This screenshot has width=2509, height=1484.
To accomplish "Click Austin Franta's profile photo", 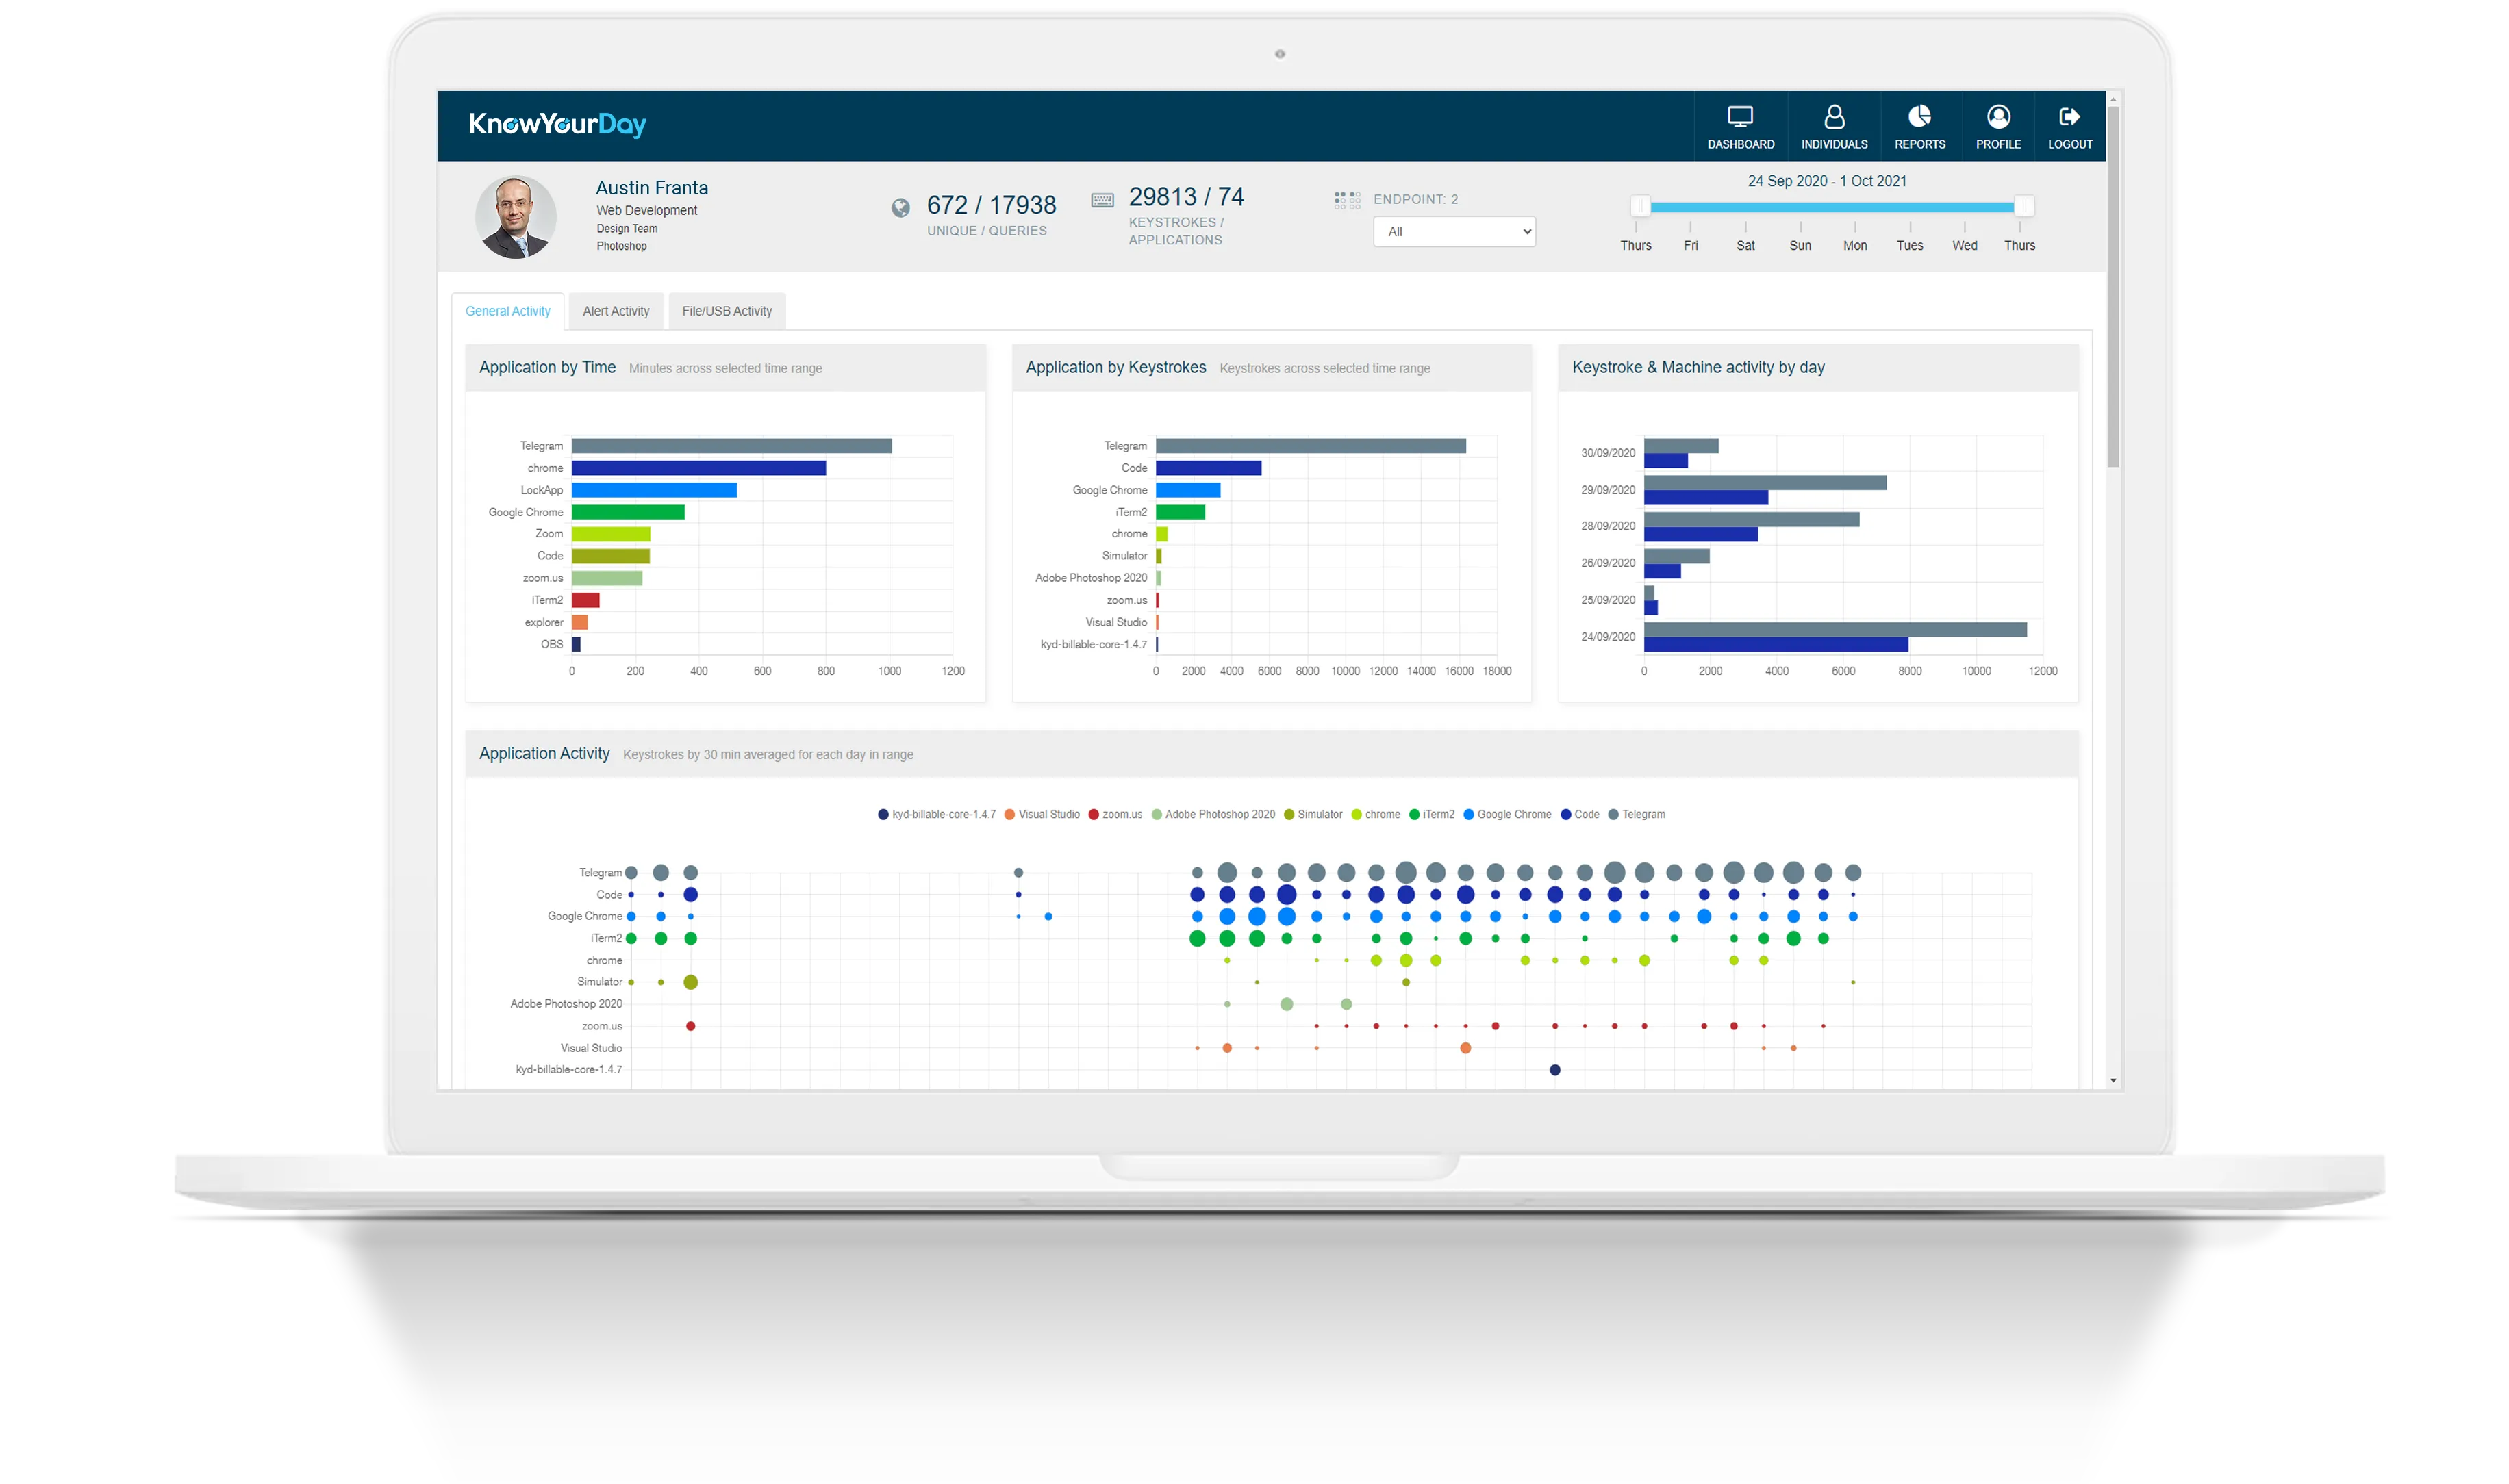I will click(x=515, y=217).
